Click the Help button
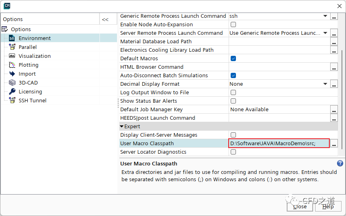The image size is (346, 216). 328,206
